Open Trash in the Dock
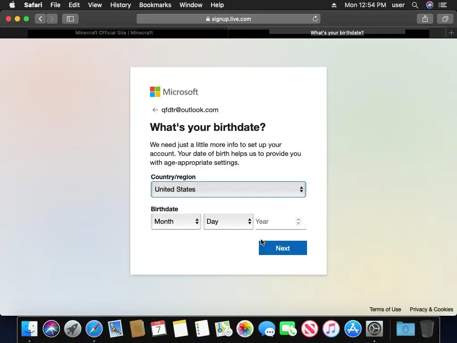The image size is (457, 343). [427, 329]
